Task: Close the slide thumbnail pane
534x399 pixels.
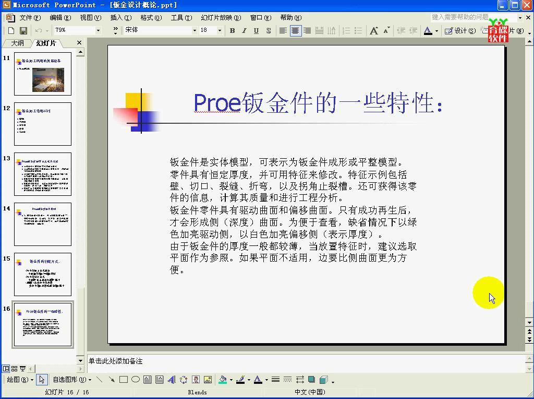Action: click(79, 43)
